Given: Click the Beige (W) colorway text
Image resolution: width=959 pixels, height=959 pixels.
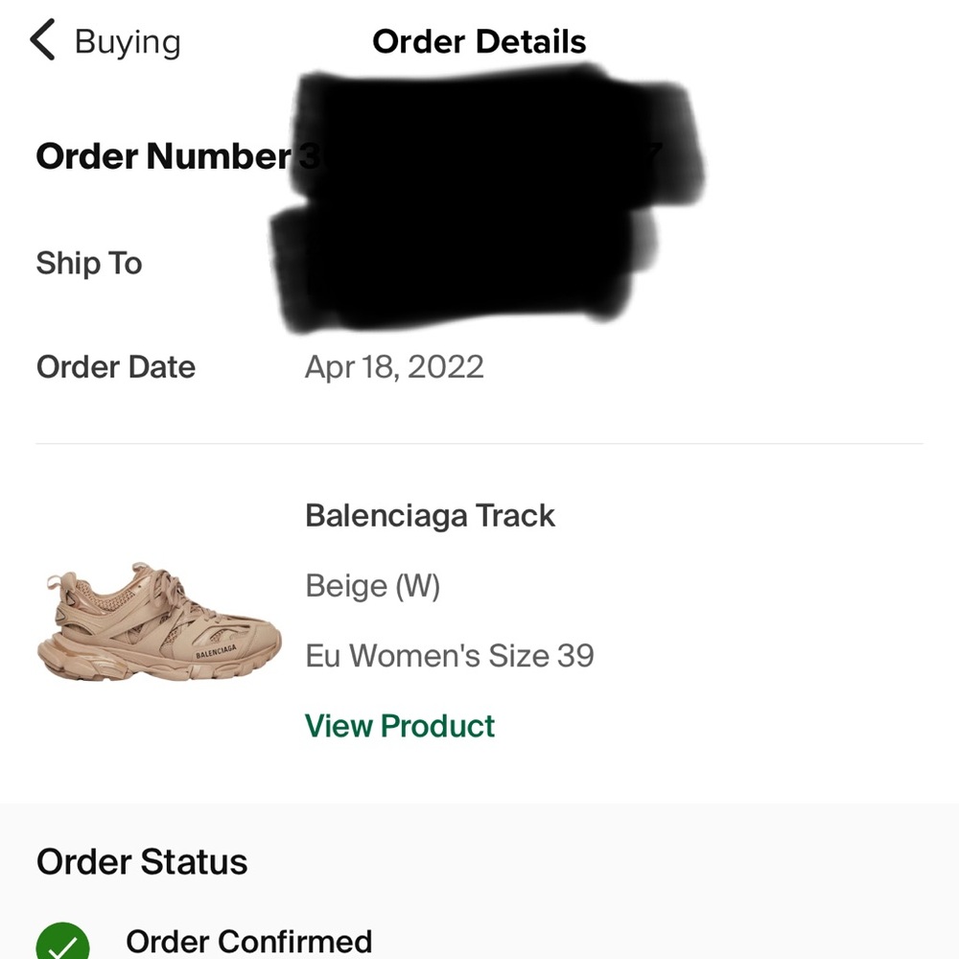Looking at the screenshot, I should coord(372,586).
